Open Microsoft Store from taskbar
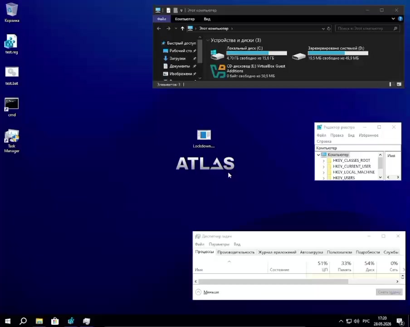 click(55, 321)
